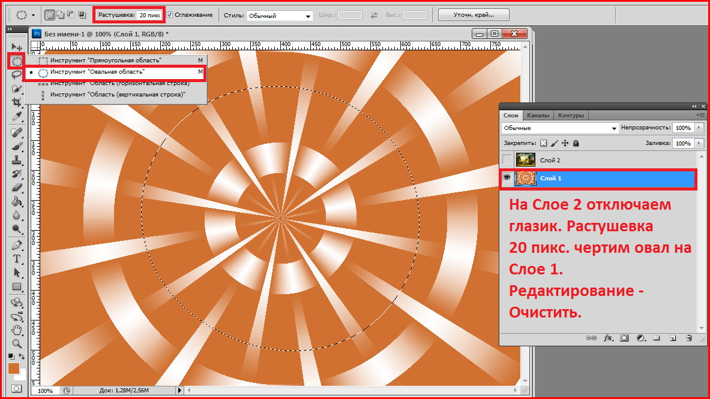
Task: Select the Blur tool
Action: coord(17,215)
